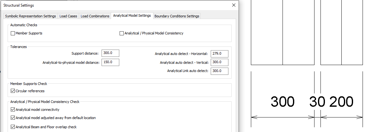Click the Analytical-to-physical model distance field

(x=110, y=63)
